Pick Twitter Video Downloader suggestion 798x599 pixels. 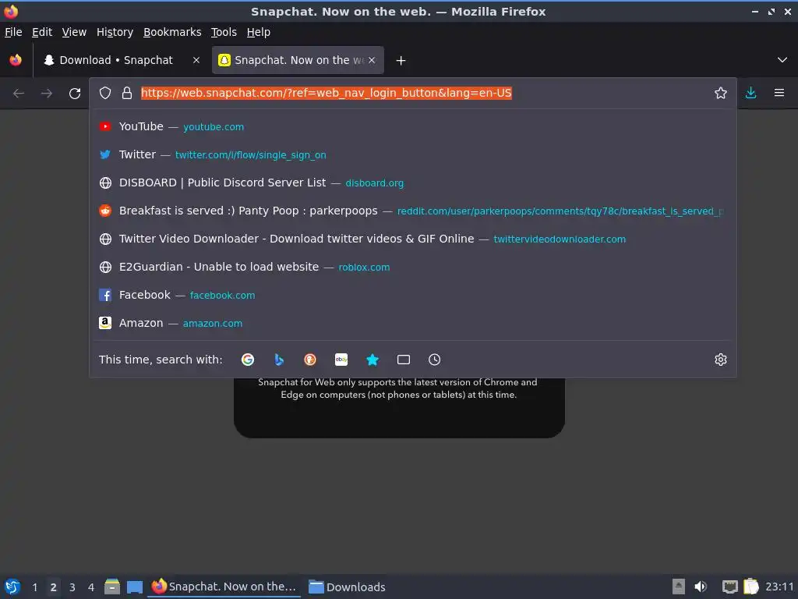413,239
